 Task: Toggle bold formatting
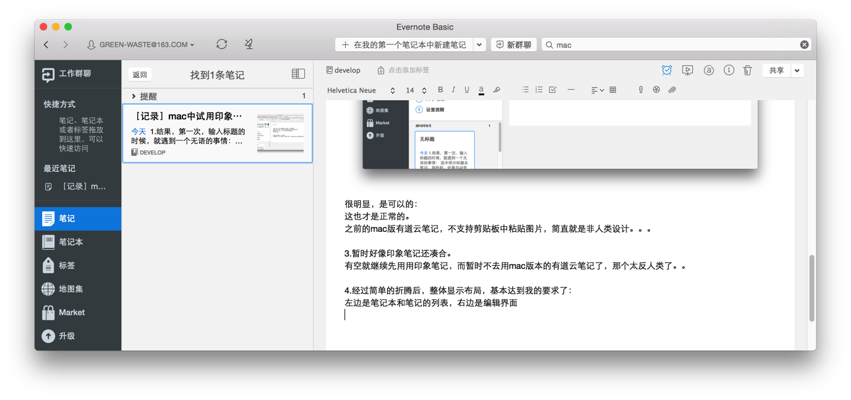(440, 90)
